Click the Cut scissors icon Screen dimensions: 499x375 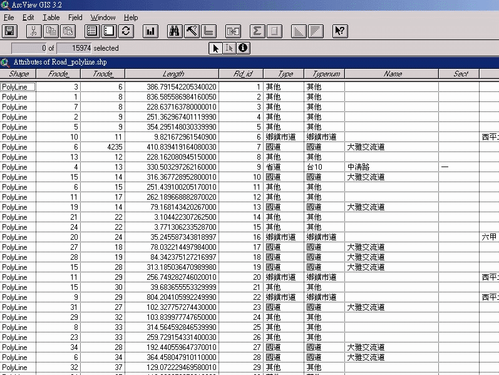(34, 31)
